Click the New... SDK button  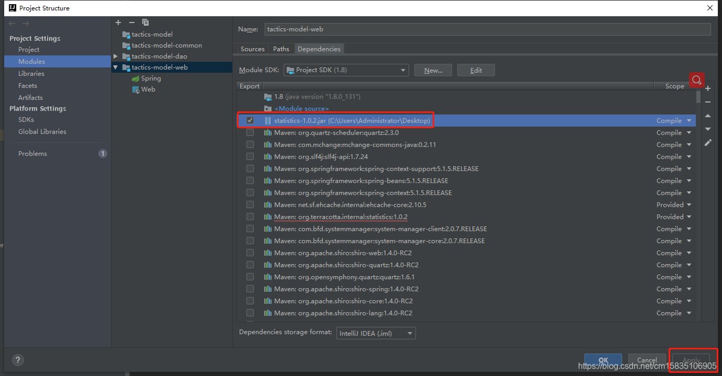tap(433, 70)
